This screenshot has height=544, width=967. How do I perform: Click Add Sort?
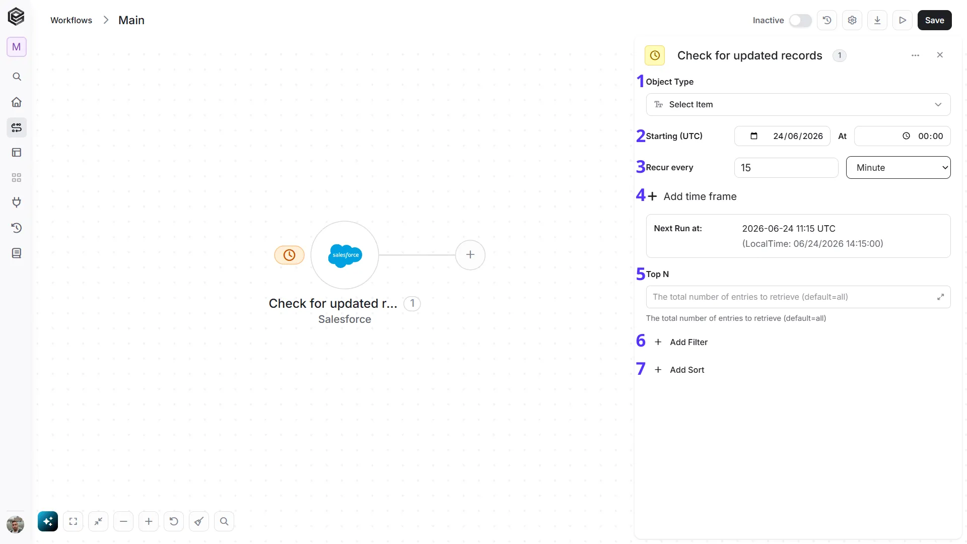click(679, 370)
